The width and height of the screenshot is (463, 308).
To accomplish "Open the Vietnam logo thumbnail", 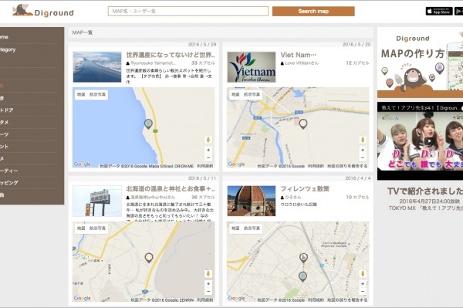I will coord(252,67).
